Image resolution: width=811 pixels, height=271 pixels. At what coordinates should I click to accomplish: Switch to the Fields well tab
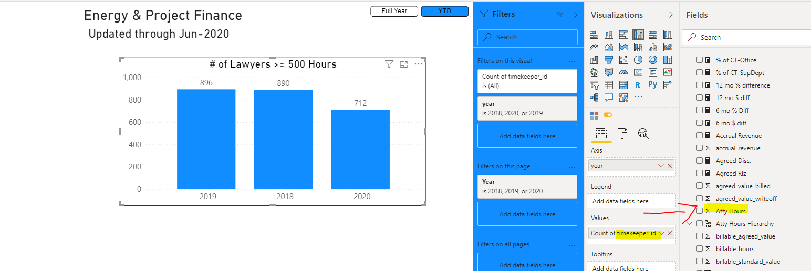click(601, 134)
